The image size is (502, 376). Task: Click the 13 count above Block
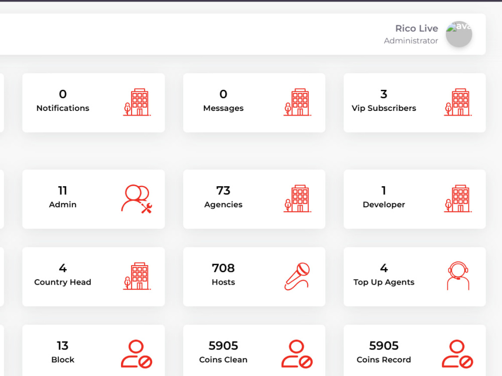tap(63, 345)
